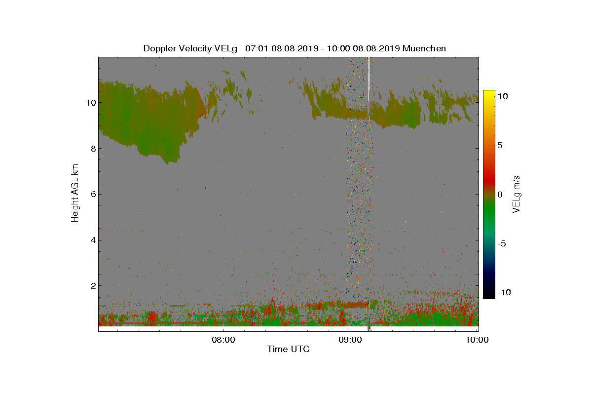Click the '10:00' time axis label
This screenshot has width=592, height=395.
pyautogui.click(x=478, y=340)
